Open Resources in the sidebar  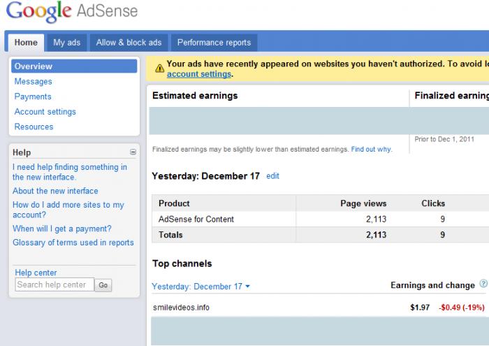[34, 127]
